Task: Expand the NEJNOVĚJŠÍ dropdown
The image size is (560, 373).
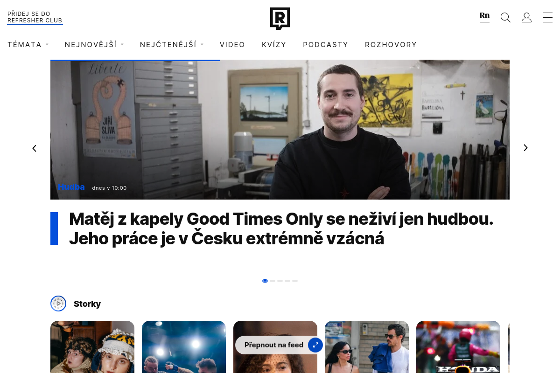Action: [x=94, y=45]
